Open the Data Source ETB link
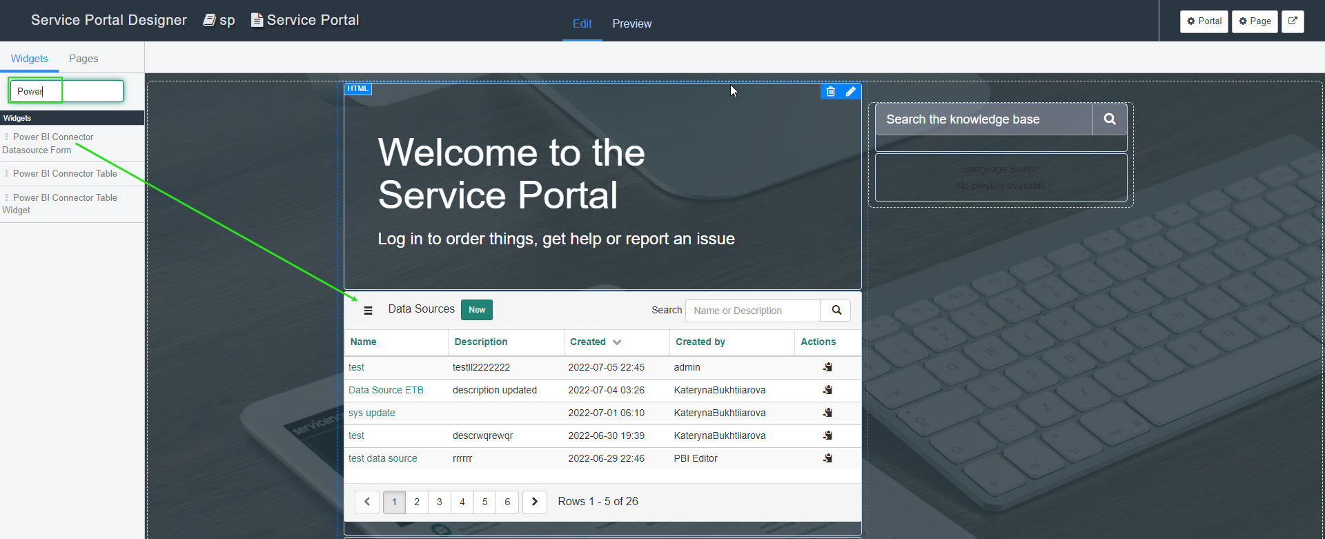The image size is (1325, 539). pos(386,390)
